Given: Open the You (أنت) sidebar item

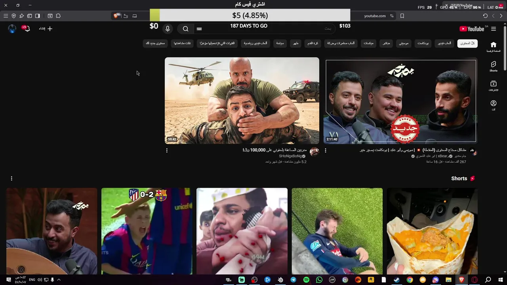Looking at the screenshot, I should [x=493, y=105].
